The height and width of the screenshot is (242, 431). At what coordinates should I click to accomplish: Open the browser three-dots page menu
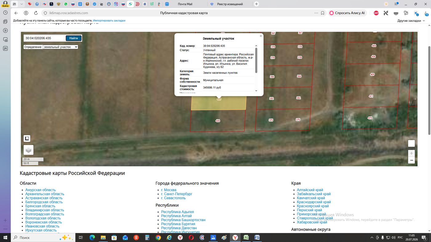[x=316, y=13]
